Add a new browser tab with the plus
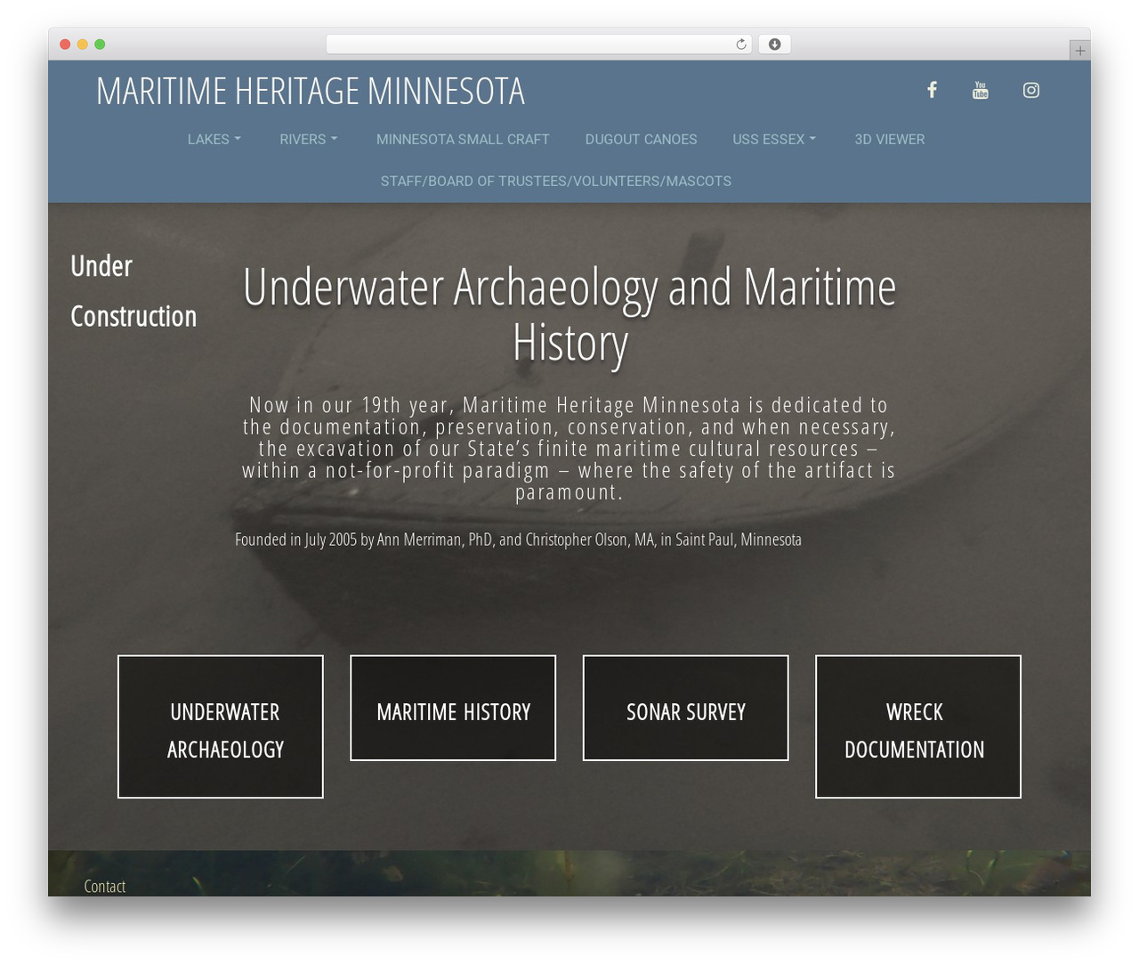The width and height of the screenshot is (1139, 965). coord(1079,51)
